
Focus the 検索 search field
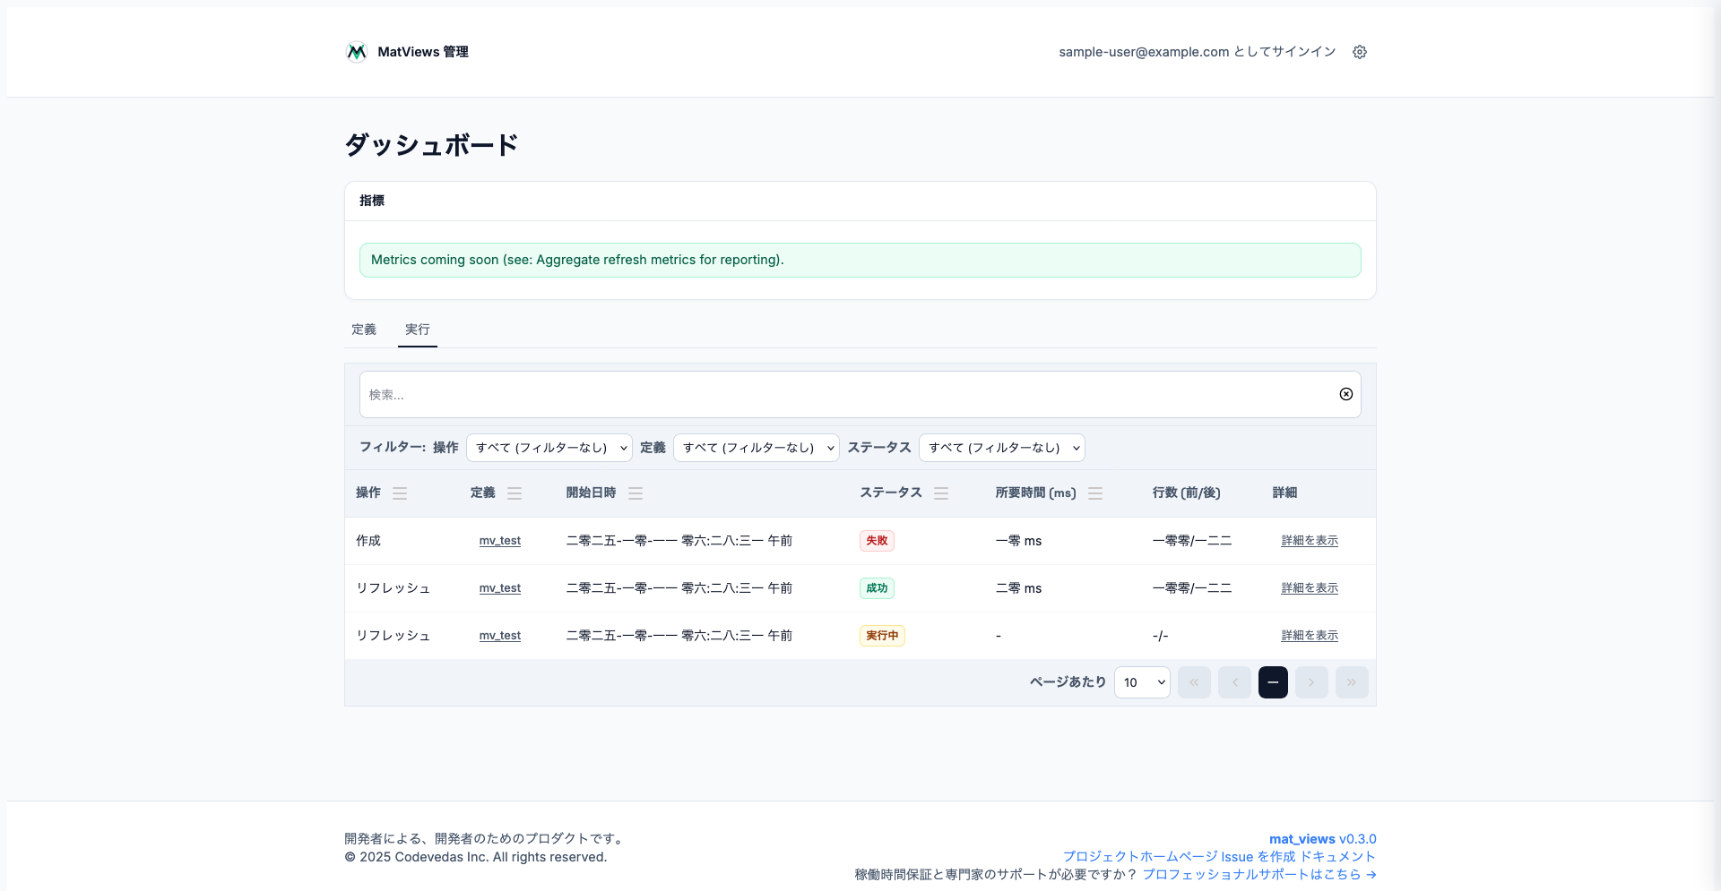click(x=843, y=394)
